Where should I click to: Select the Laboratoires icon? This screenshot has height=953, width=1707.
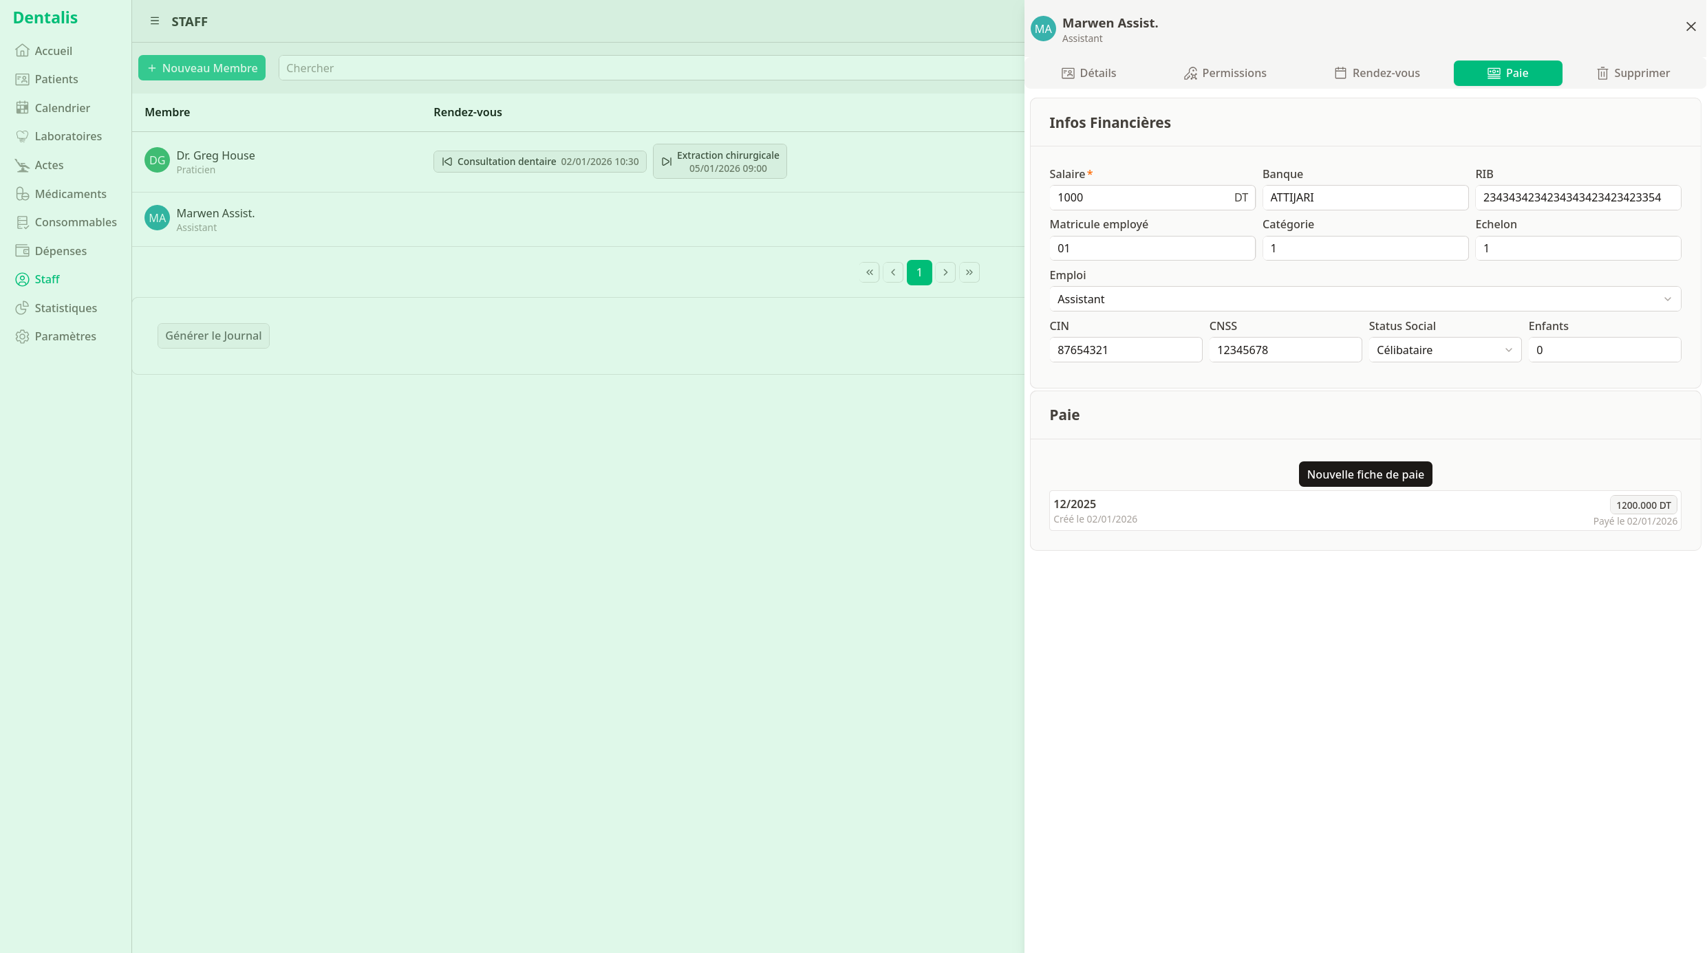click(23, 136)
